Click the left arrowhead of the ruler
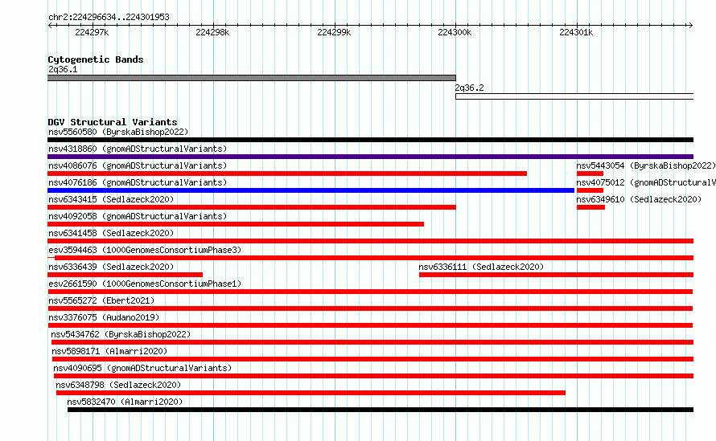Viewport: 716px width, 441px height. (50, 25)
